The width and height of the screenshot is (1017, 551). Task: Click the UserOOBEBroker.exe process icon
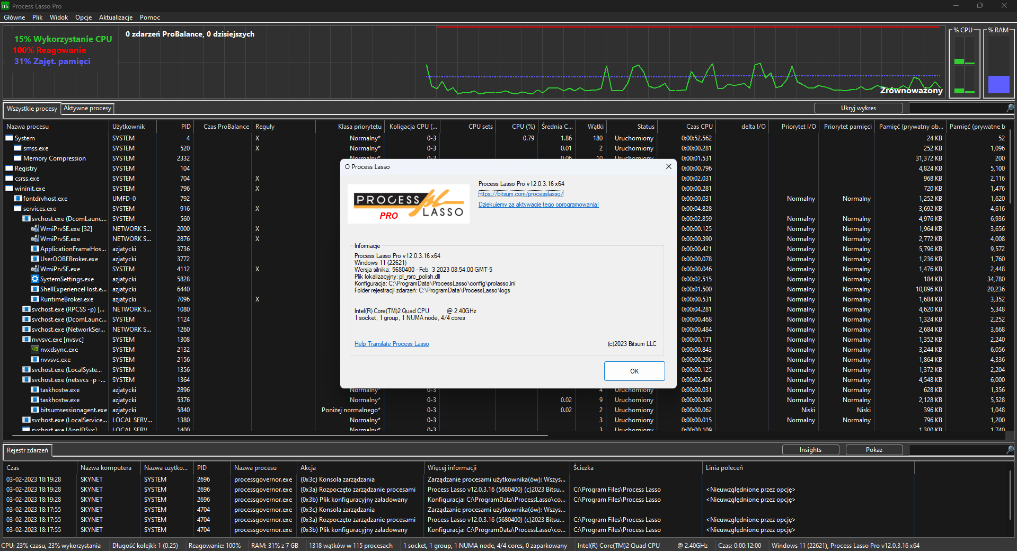tap(35, 259)
